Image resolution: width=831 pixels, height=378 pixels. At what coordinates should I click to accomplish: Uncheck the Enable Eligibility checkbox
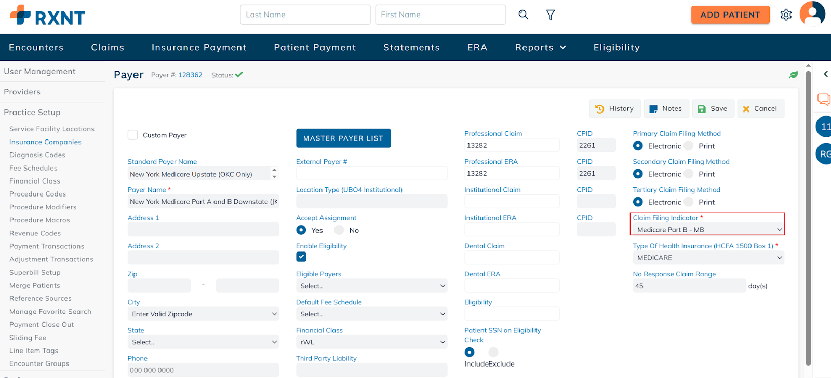[x=301, y=257]
